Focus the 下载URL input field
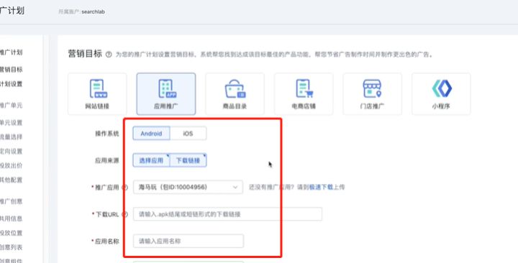 pos(227,214)
